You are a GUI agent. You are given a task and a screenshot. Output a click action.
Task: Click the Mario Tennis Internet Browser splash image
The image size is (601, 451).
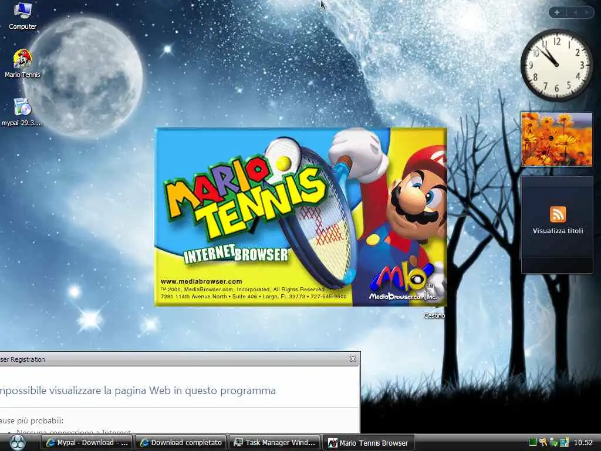pos(300,217)
